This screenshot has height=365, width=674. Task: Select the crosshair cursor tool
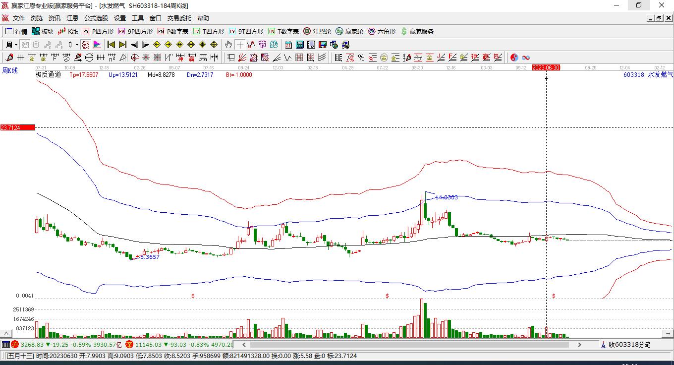240,45
